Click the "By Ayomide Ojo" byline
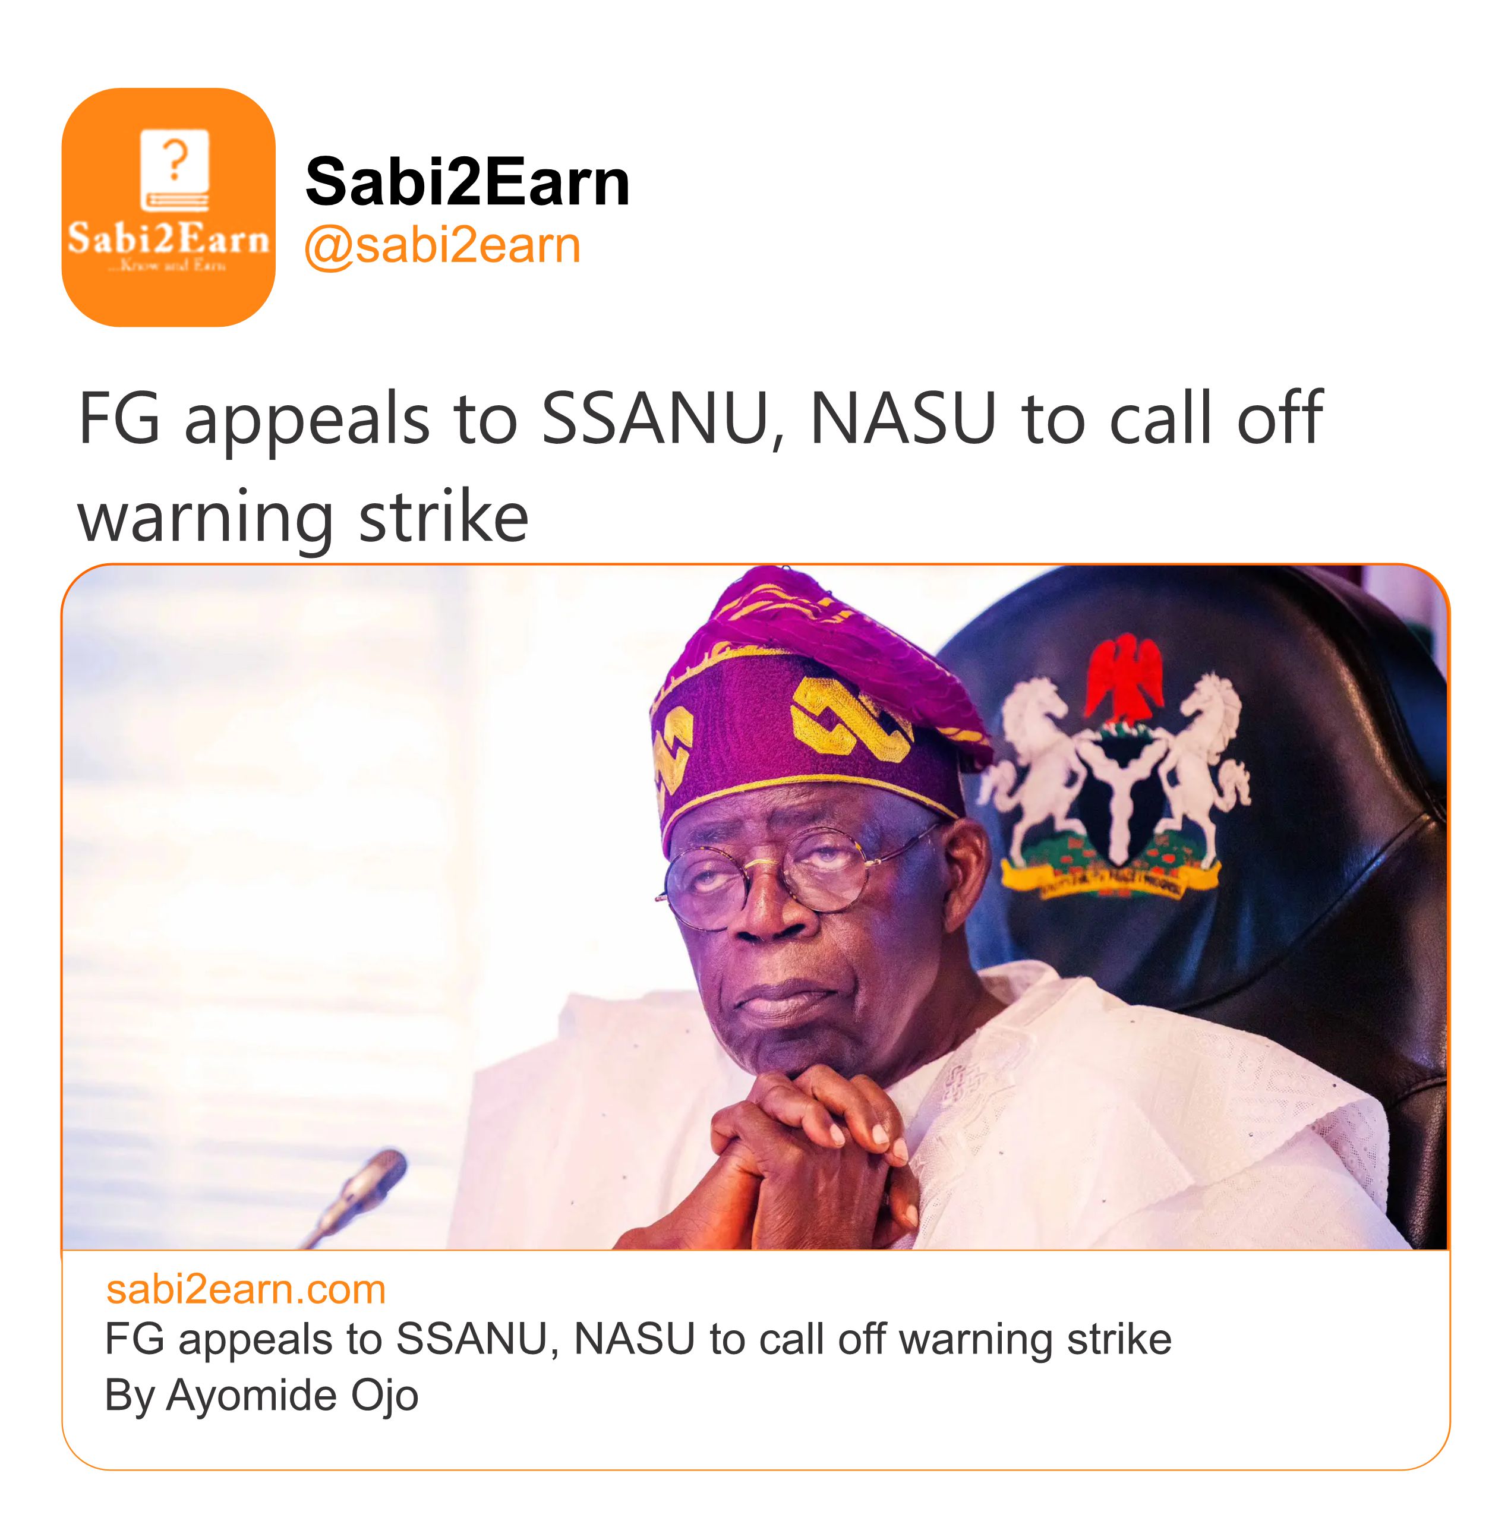 tap(261, 1394)
